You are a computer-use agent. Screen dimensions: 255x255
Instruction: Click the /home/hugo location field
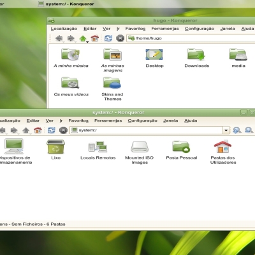pos(191,38)
